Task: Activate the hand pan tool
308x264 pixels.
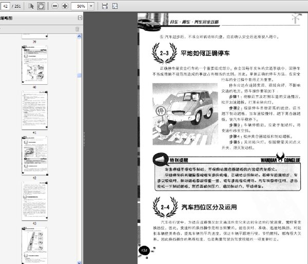Action: coord(41,6)
